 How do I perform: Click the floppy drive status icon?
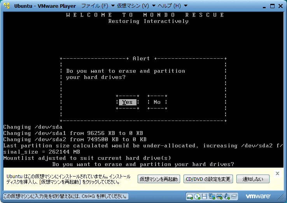point(205,196)
